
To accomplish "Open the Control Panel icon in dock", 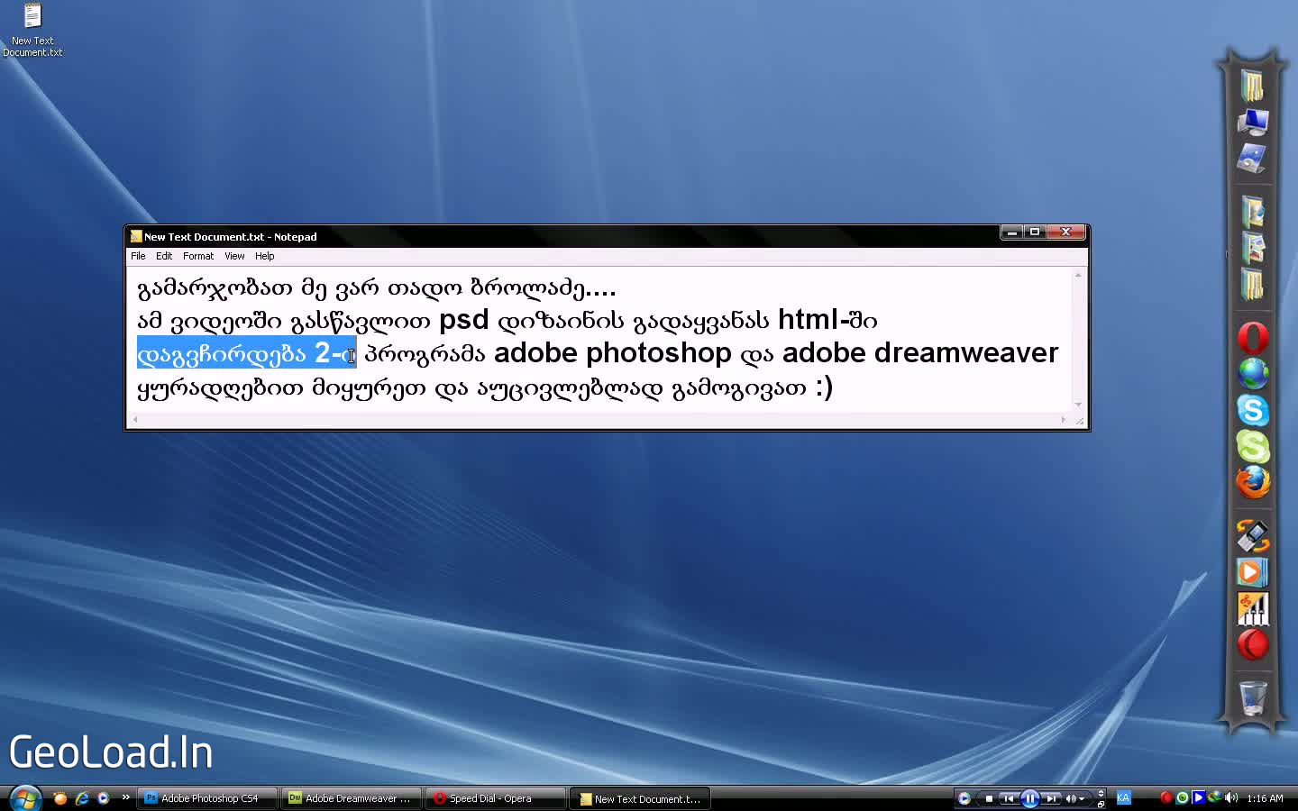I will pyautogui.click(x=1252, y=159).
